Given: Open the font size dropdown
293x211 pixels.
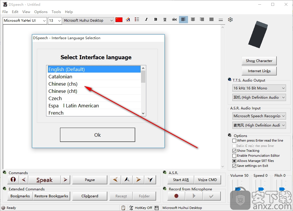Looking at the screenshot, I should click(x=59, y=21).
